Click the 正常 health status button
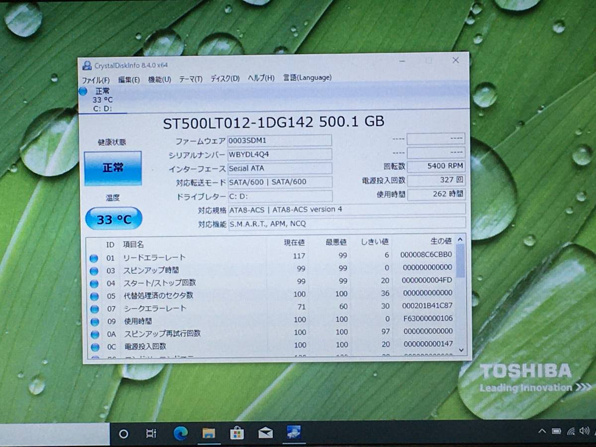This screenshot has width=596, height=447. click(x=113, y=168)
